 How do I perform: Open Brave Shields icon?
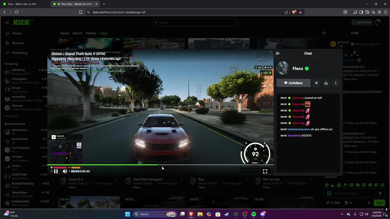point(294,12)
